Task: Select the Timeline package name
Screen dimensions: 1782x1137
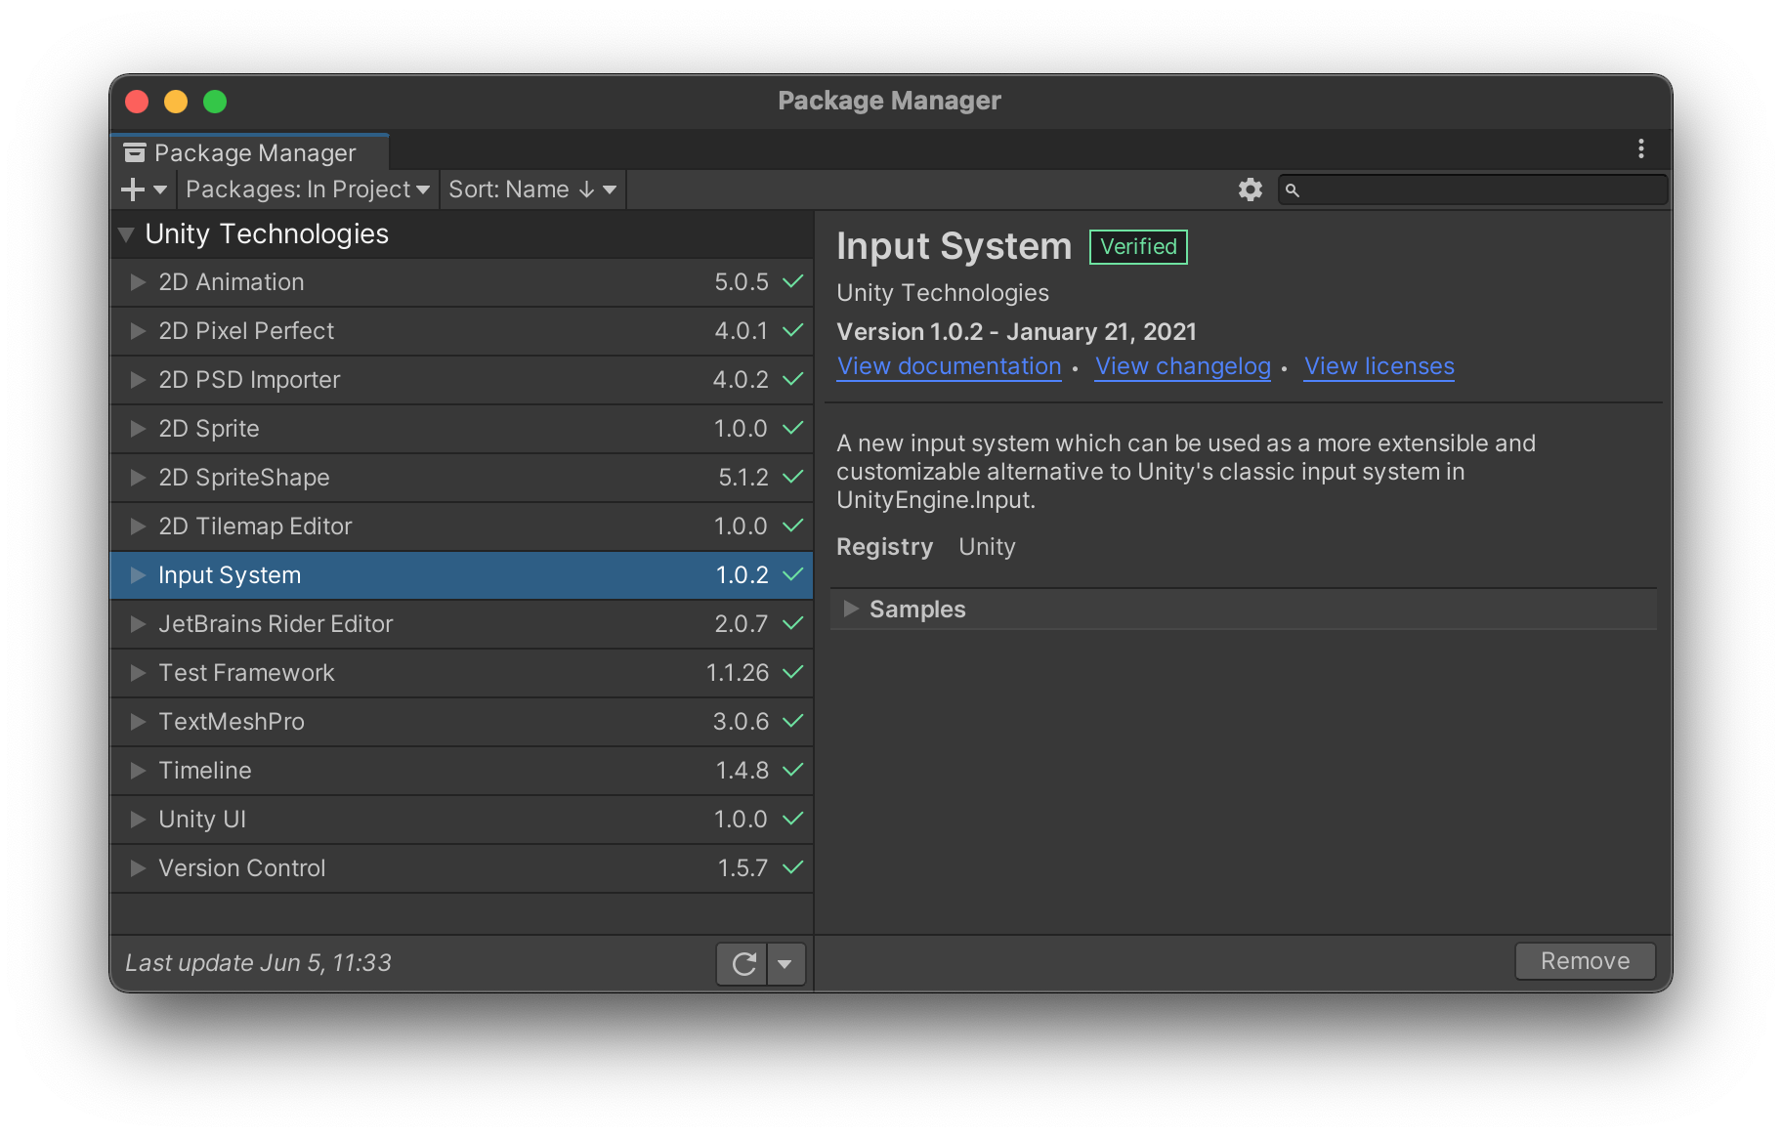Action: tap(205, 771)
